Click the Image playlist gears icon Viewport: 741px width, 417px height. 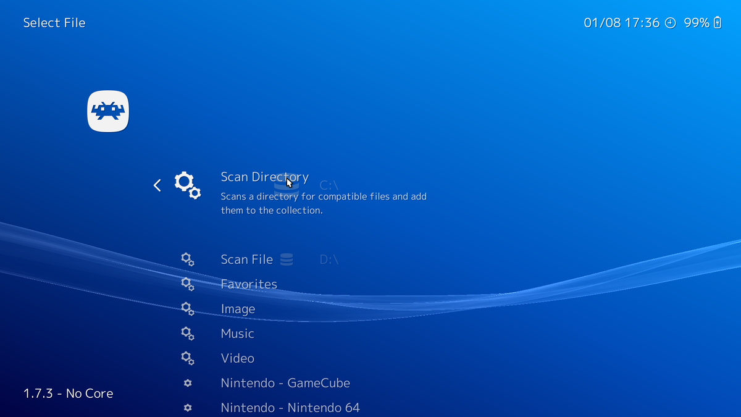click(188, 308)
